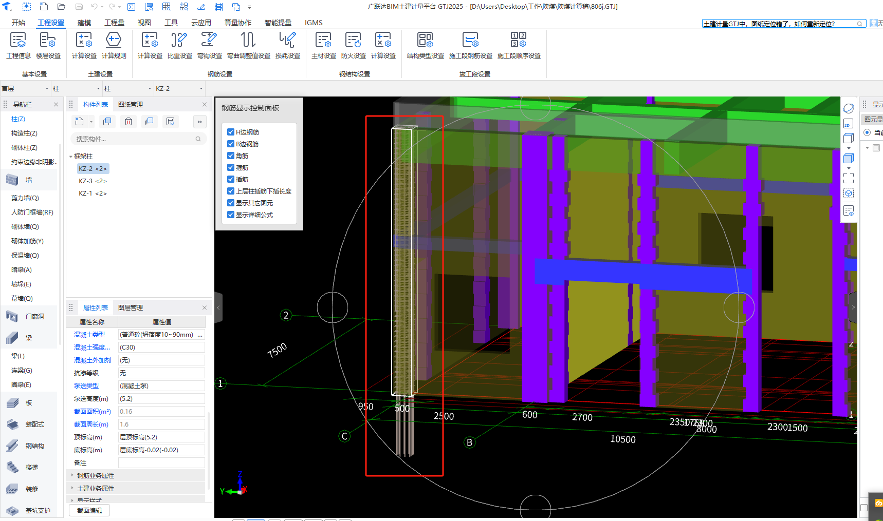883x521 pixels.
Task: Open 工程信息 project info
Action: point(19,45)
